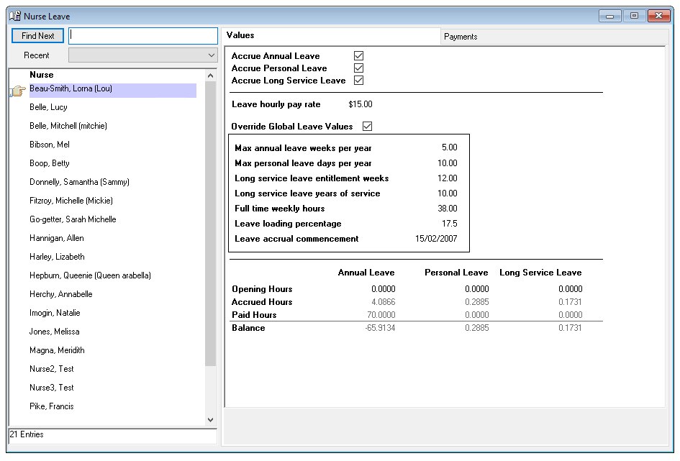This screenshot has height=461, width=680.
Task: Uncheck Override Global Leave Values
Action: coord(367,126)
